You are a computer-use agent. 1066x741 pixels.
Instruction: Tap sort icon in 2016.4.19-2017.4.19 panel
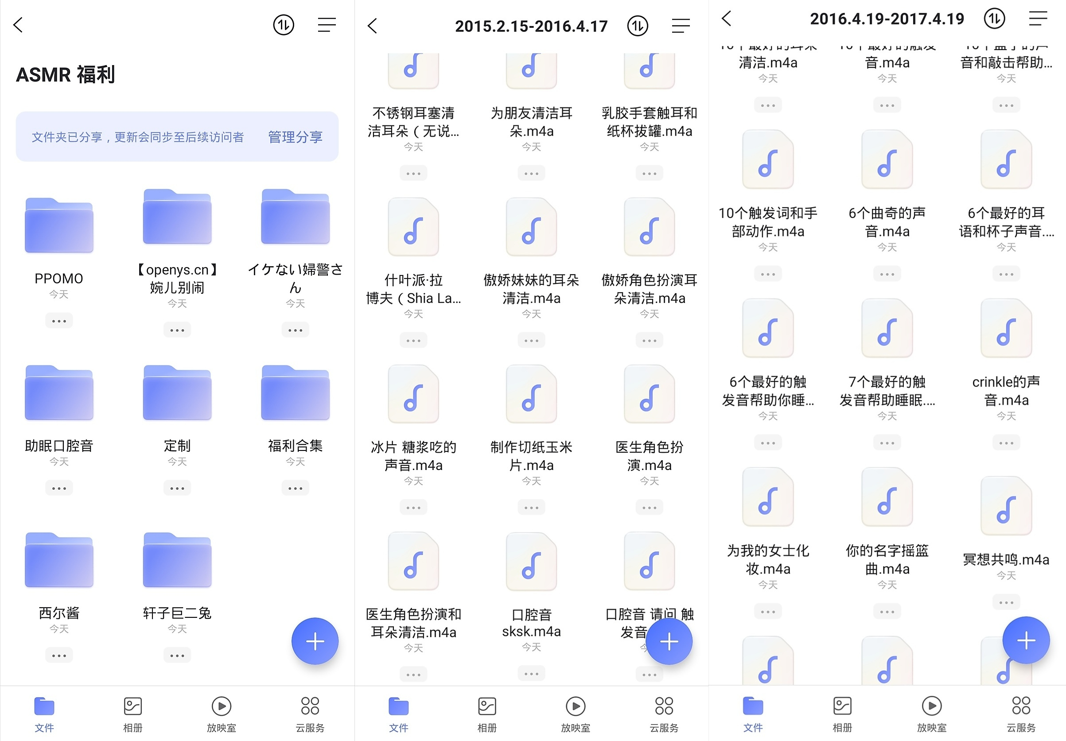pyautogui.click(x=994, y=19)
